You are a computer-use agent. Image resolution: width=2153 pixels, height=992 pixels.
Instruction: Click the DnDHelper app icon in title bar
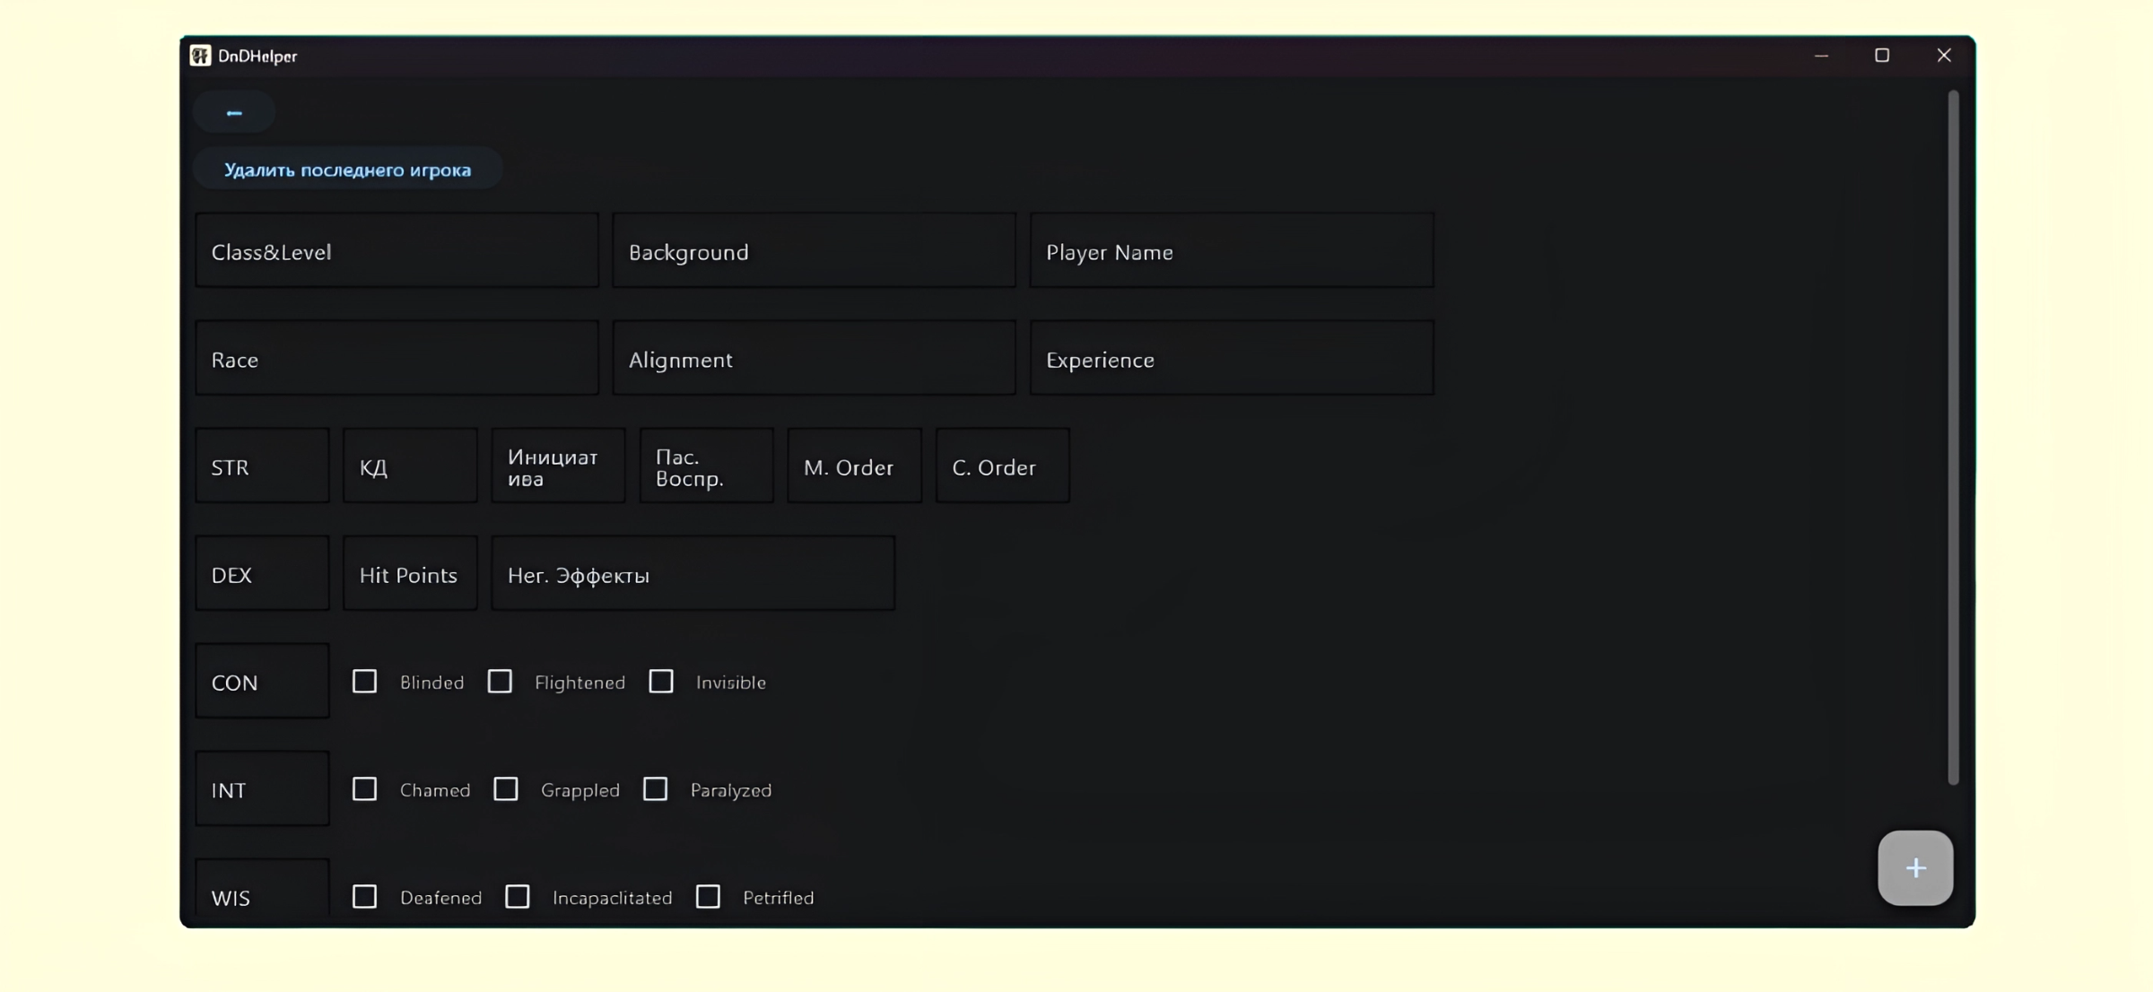click(x=200, y=56)
